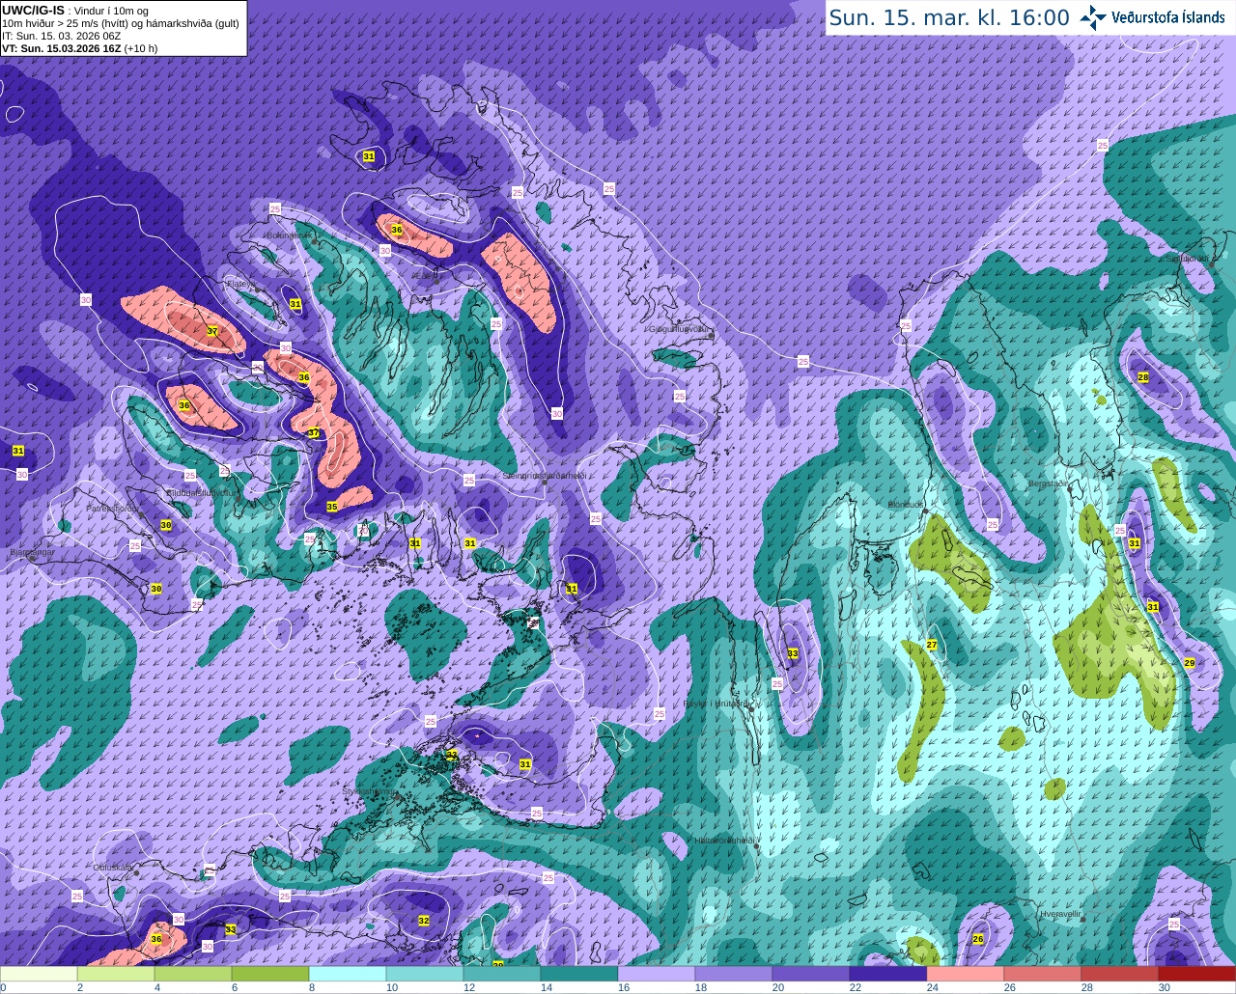The width and height of the screenshot is (1236, 994).
Task: Pick the purple 20–22 legend swatch
Action: [x=811, y=974]
